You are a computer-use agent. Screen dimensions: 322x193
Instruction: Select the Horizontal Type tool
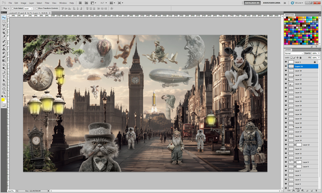[4, 77]
